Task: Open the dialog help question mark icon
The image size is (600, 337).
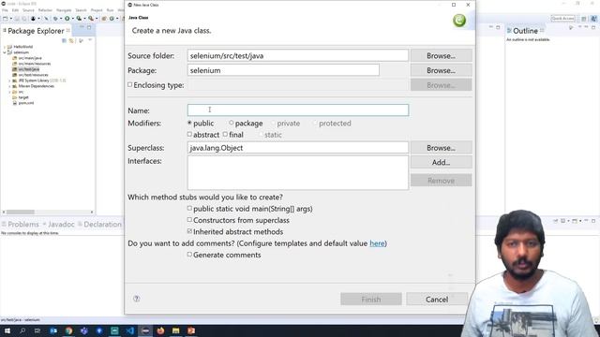Action: tap(137, 299)
